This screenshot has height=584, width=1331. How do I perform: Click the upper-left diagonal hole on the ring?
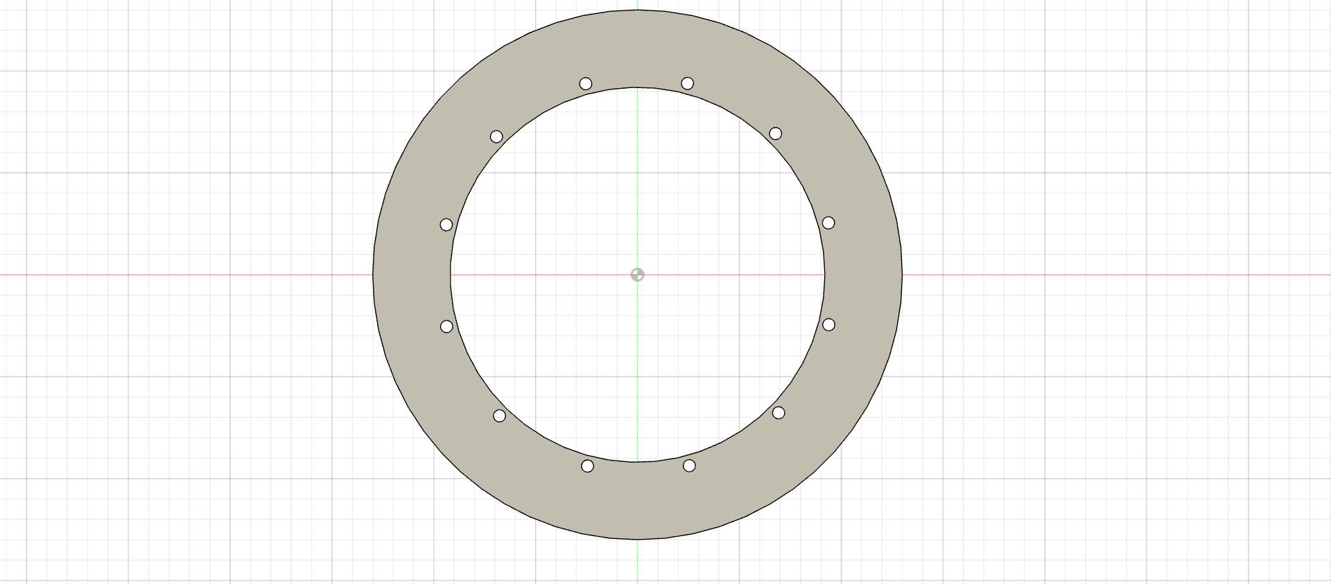point(496,137)
